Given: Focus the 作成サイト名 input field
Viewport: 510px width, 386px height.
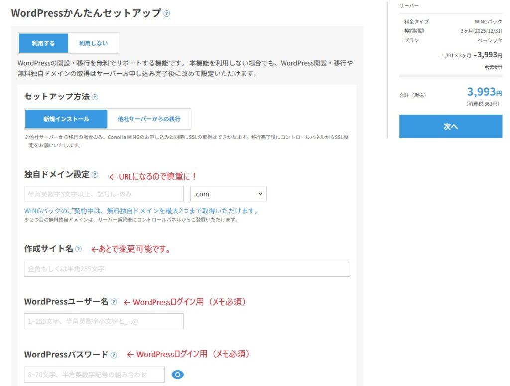Looking at the screenshot, I should (187, 269).
